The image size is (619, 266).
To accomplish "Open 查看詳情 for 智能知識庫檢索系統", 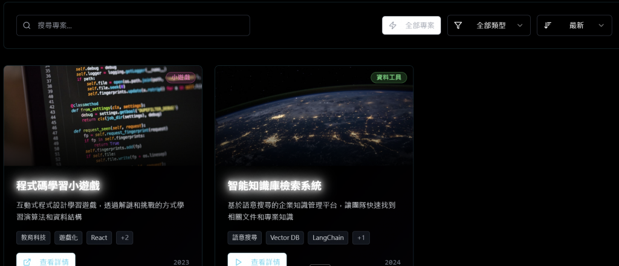I will (257, 261).
